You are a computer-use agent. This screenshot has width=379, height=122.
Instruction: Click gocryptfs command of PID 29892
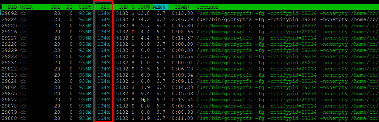click(287, 13)
